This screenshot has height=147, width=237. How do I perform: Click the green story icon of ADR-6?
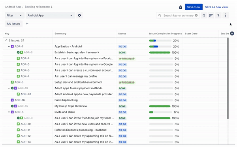click(18, 70)
